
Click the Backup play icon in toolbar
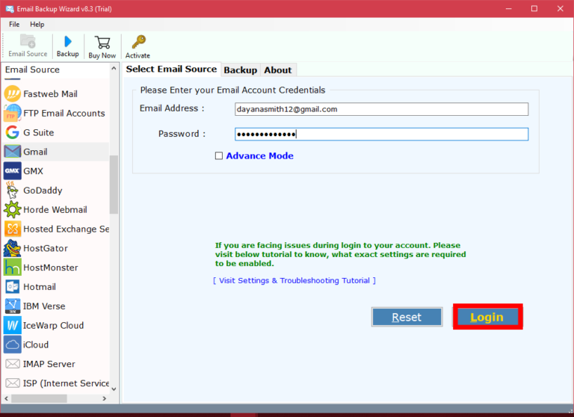pyautogui.click(x=68, y=41)
